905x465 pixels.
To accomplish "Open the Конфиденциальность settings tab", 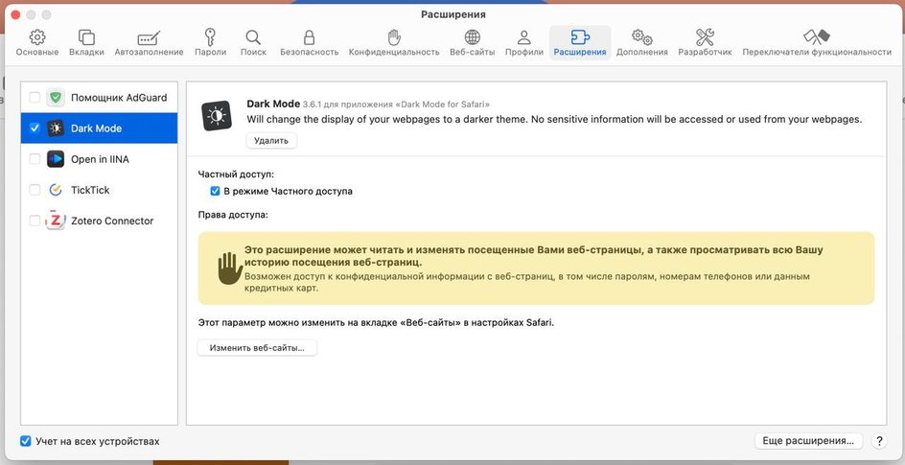I will [394, 43].
